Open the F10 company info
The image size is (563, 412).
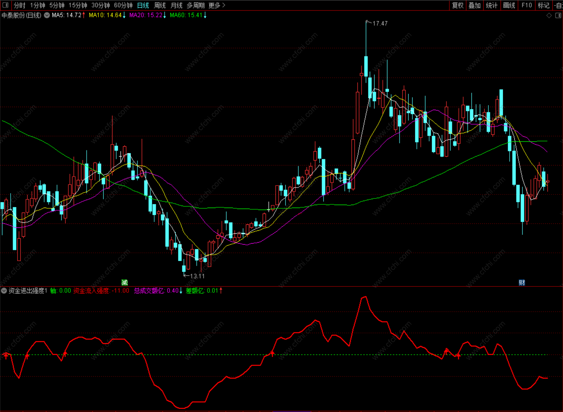[526, 5]
